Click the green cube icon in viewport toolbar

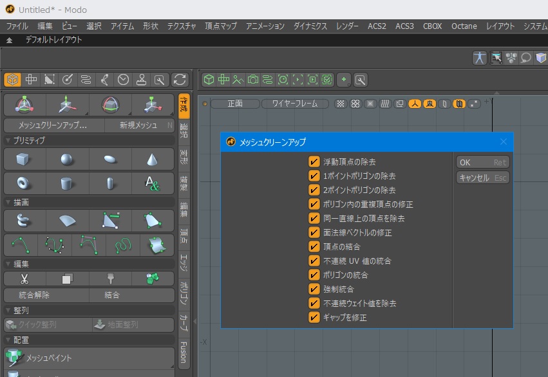[209, 80]
